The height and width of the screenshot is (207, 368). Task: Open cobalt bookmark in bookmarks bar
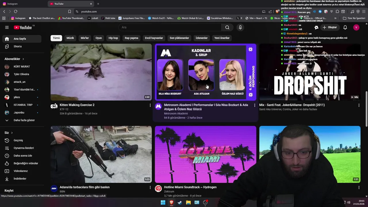pyautogui.click(x=93, y=18)
